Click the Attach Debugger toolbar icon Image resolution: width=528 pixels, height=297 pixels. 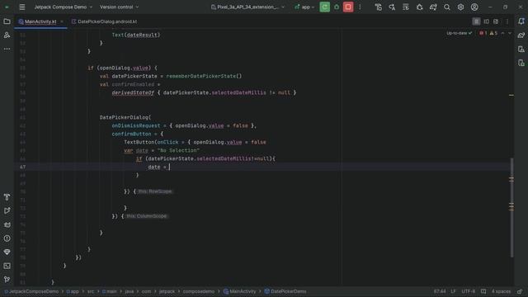[420, 7]
